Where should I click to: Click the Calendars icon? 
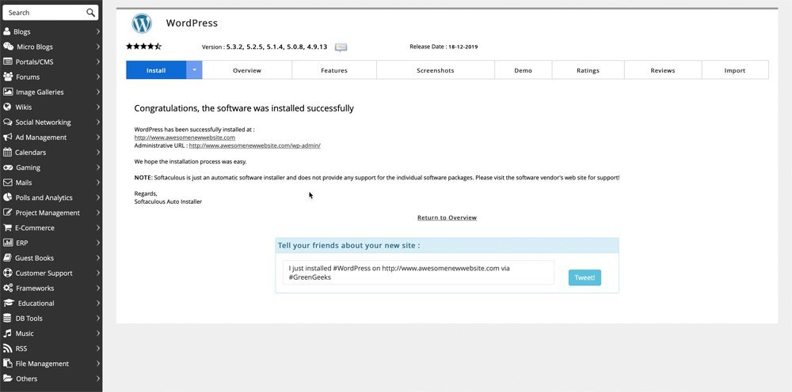pyautogui.click(x=7, y=153)
